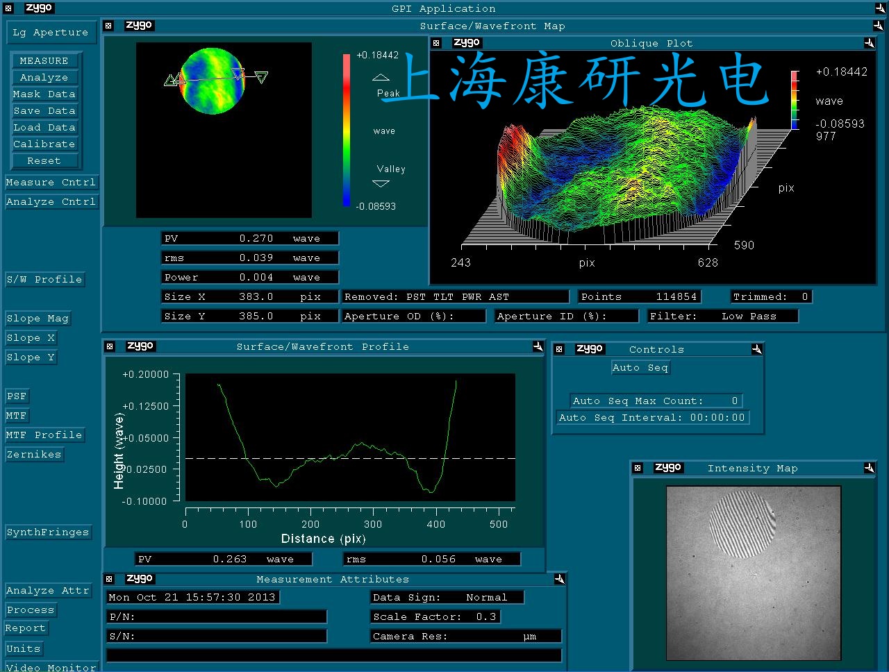Click pin icon of Intensity Map window
The width and height of the screenshot is (889, 672).
tap(869, 468)
